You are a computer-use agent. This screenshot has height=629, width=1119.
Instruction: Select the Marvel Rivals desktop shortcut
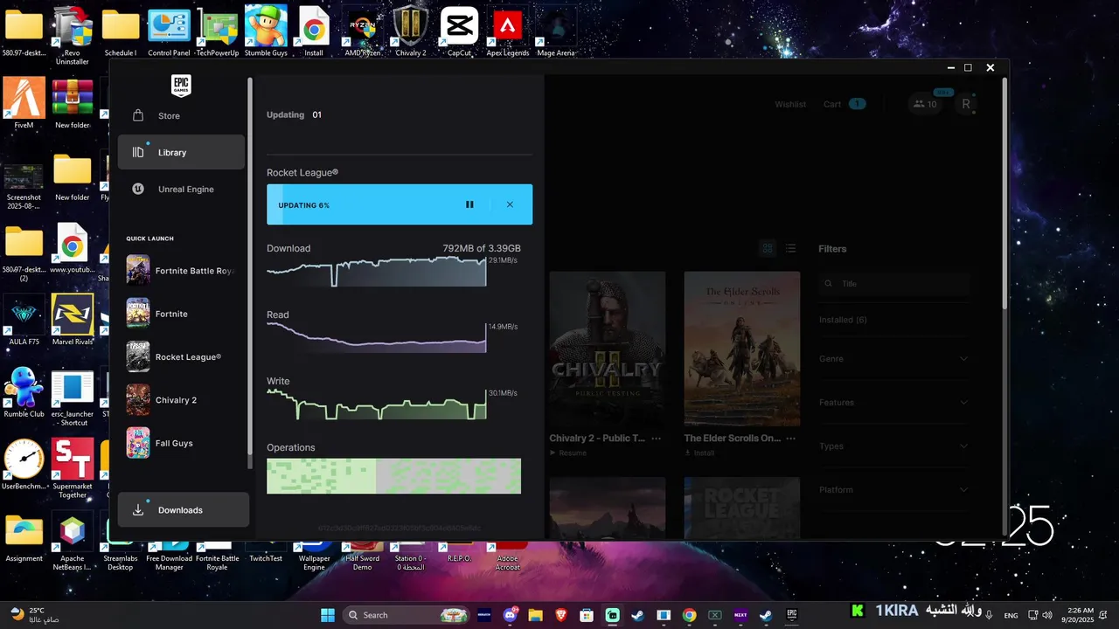pyautogui.click(x=73, y=319)
